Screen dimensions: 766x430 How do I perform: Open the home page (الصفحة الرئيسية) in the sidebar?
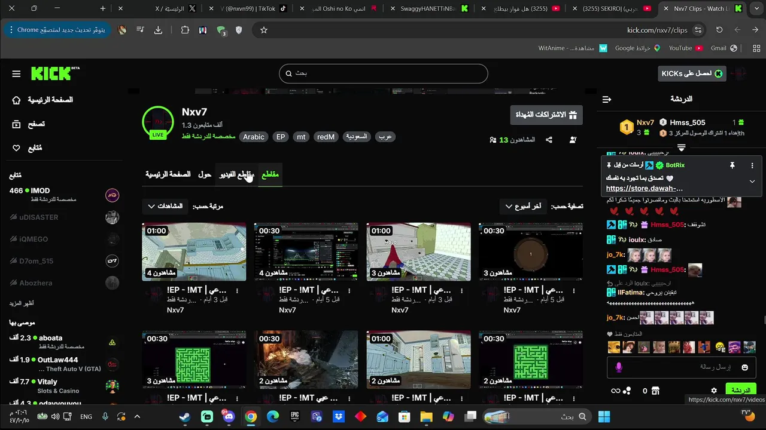point(42,100)
